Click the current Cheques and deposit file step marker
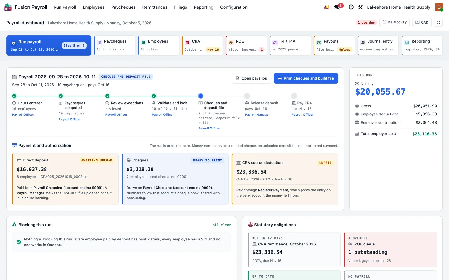This screenshot has height=280, width=449. 200,96
